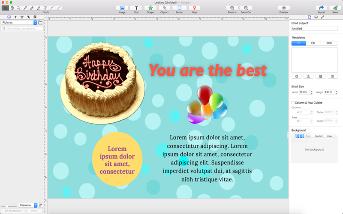This screenshot has width=343, height=214.
Task: Adjust the Columns number stepper
Action: pos(312,112)
